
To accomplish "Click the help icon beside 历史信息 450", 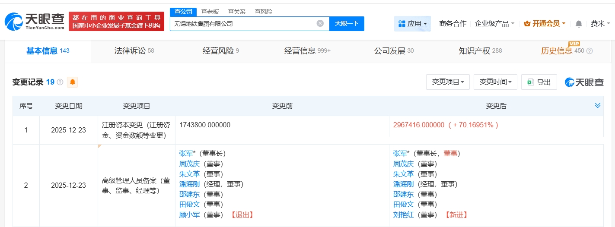I will pos(589,51).
